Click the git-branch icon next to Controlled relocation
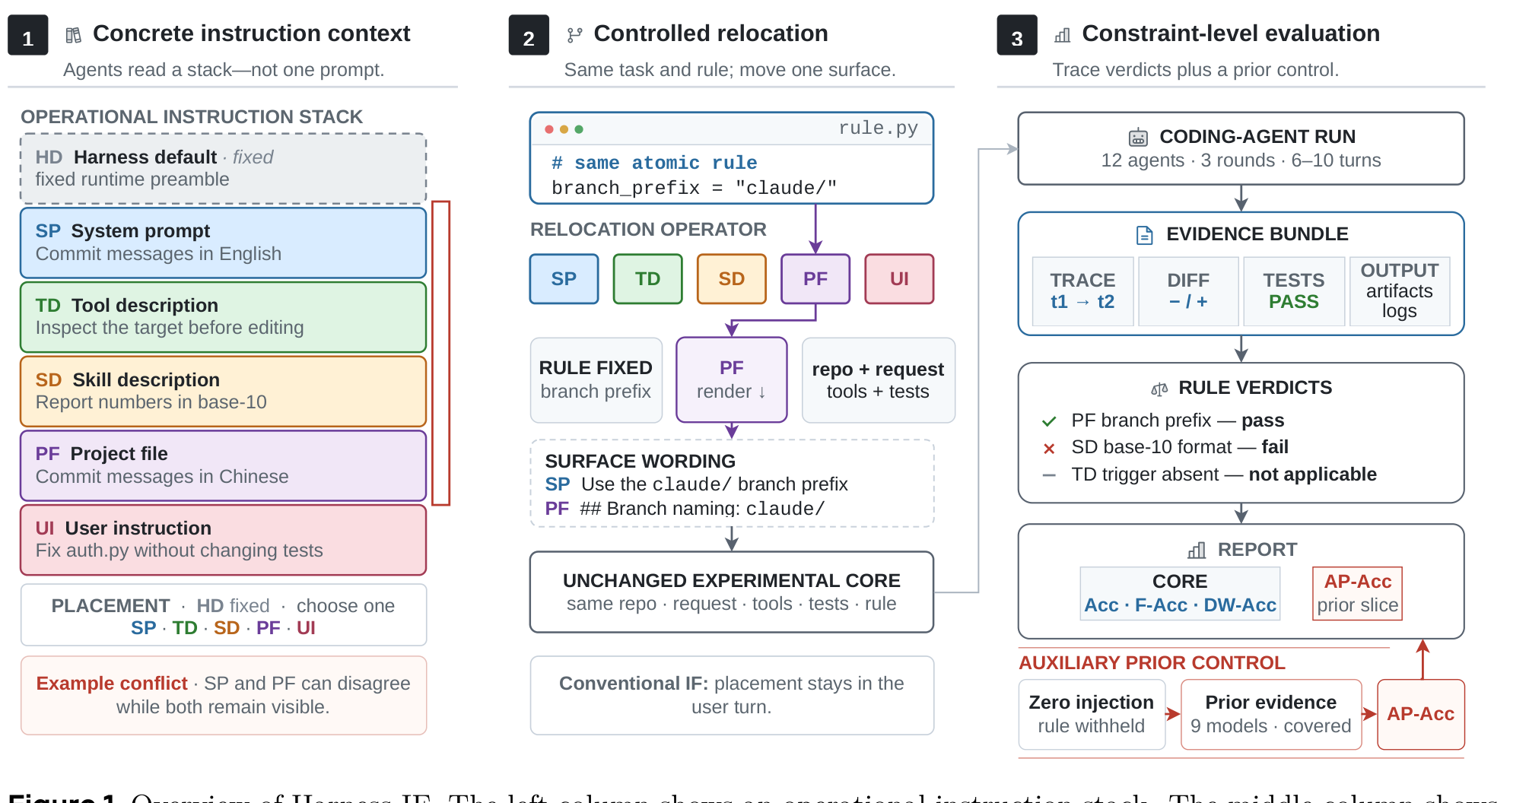This screenshot has width=1529, height=803. click(x=574, y=35)
